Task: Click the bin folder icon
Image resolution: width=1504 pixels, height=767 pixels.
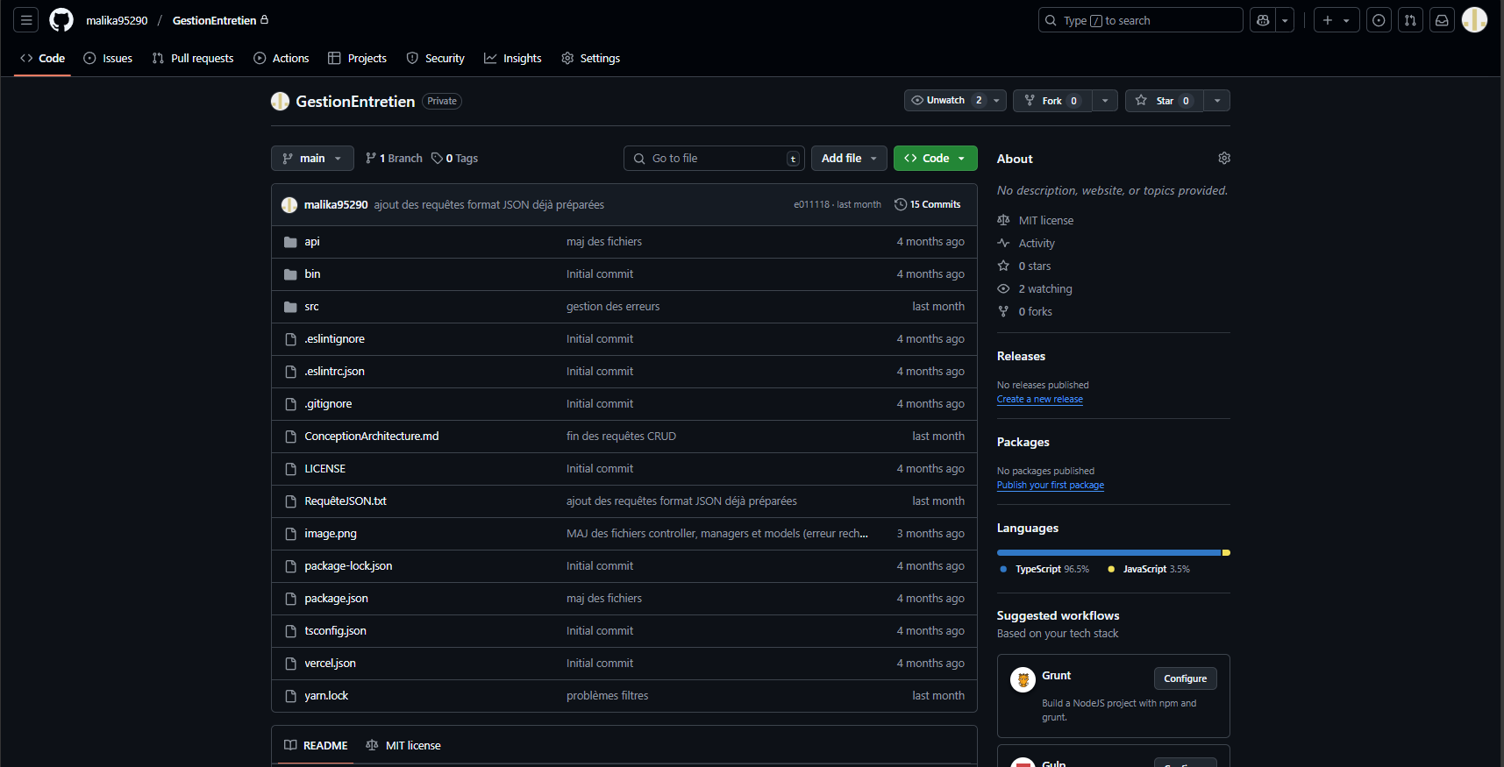Action: pos(290,274)
